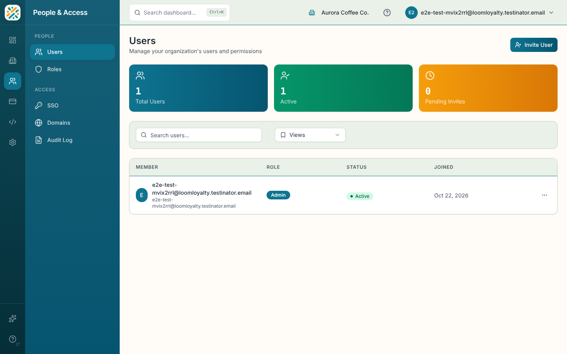Click the JOINED column header
The height and width of the screenshot is (354, 567).
coord(444,167)
